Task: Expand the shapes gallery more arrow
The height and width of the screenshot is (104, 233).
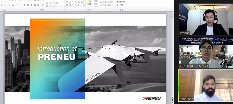Action: coord(85,6)
